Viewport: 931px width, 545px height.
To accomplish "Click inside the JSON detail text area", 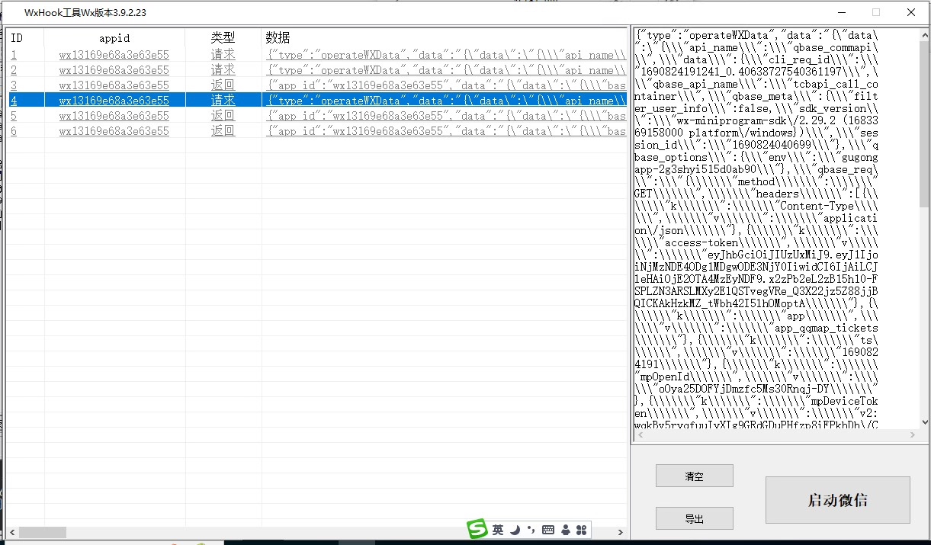I will pyautogui.click(x=775, y=229).
